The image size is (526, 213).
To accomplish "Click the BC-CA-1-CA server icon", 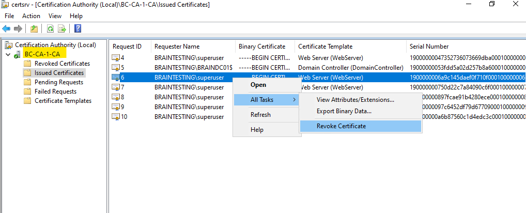I will coord(17,54).
